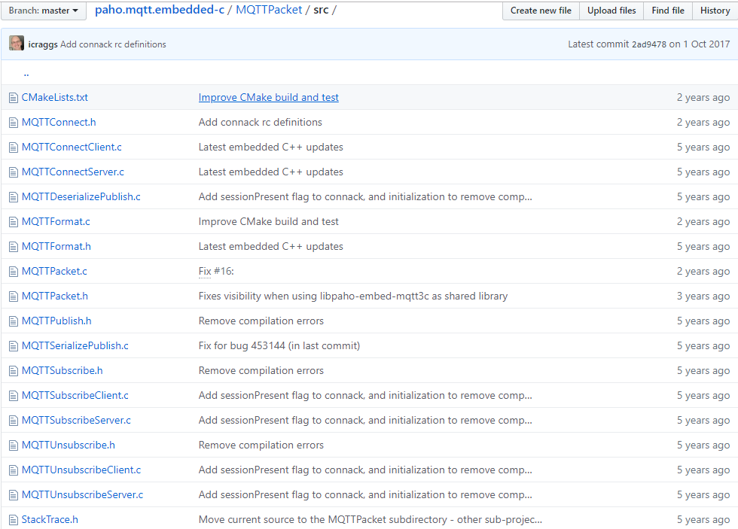Click 3 years ago timestamp for MQTTPacket.h
This screenshot has height=529, width=738.
(x=703, y=296)
